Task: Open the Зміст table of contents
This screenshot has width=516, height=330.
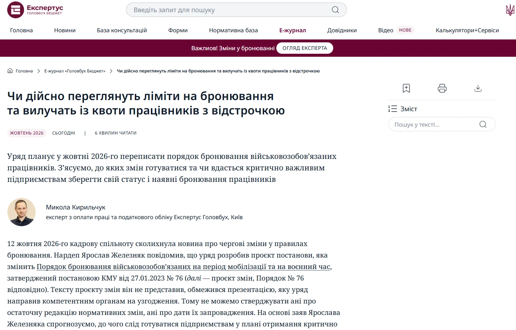Action: (x=409, y=109)
